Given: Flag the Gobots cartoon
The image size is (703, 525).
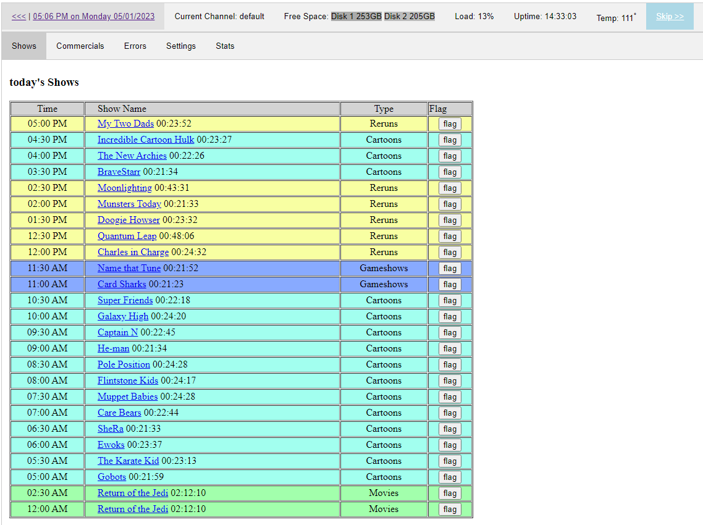Looking at the screenshot, I should pyautogui.click(x=450, y=477).
